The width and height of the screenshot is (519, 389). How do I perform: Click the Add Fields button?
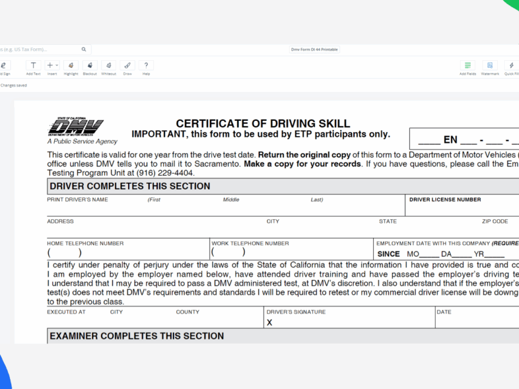[x=468, y=68]
